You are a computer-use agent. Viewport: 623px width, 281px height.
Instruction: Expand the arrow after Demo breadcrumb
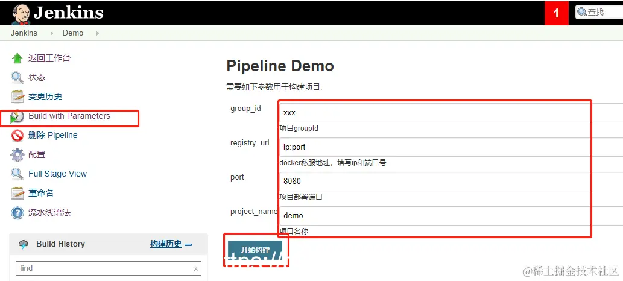97,33
